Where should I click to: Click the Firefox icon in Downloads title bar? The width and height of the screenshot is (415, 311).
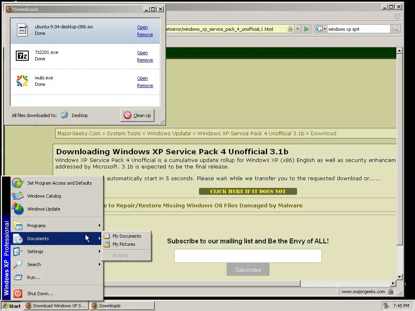10,9
